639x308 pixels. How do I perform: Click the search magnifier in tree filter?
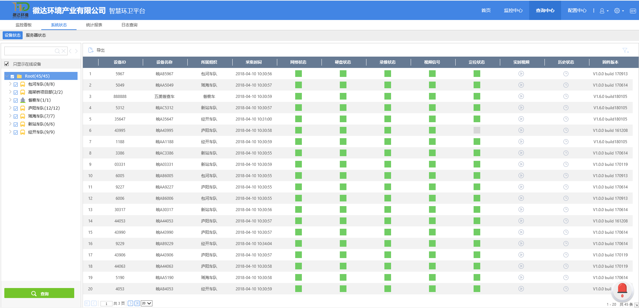point(57,51)
